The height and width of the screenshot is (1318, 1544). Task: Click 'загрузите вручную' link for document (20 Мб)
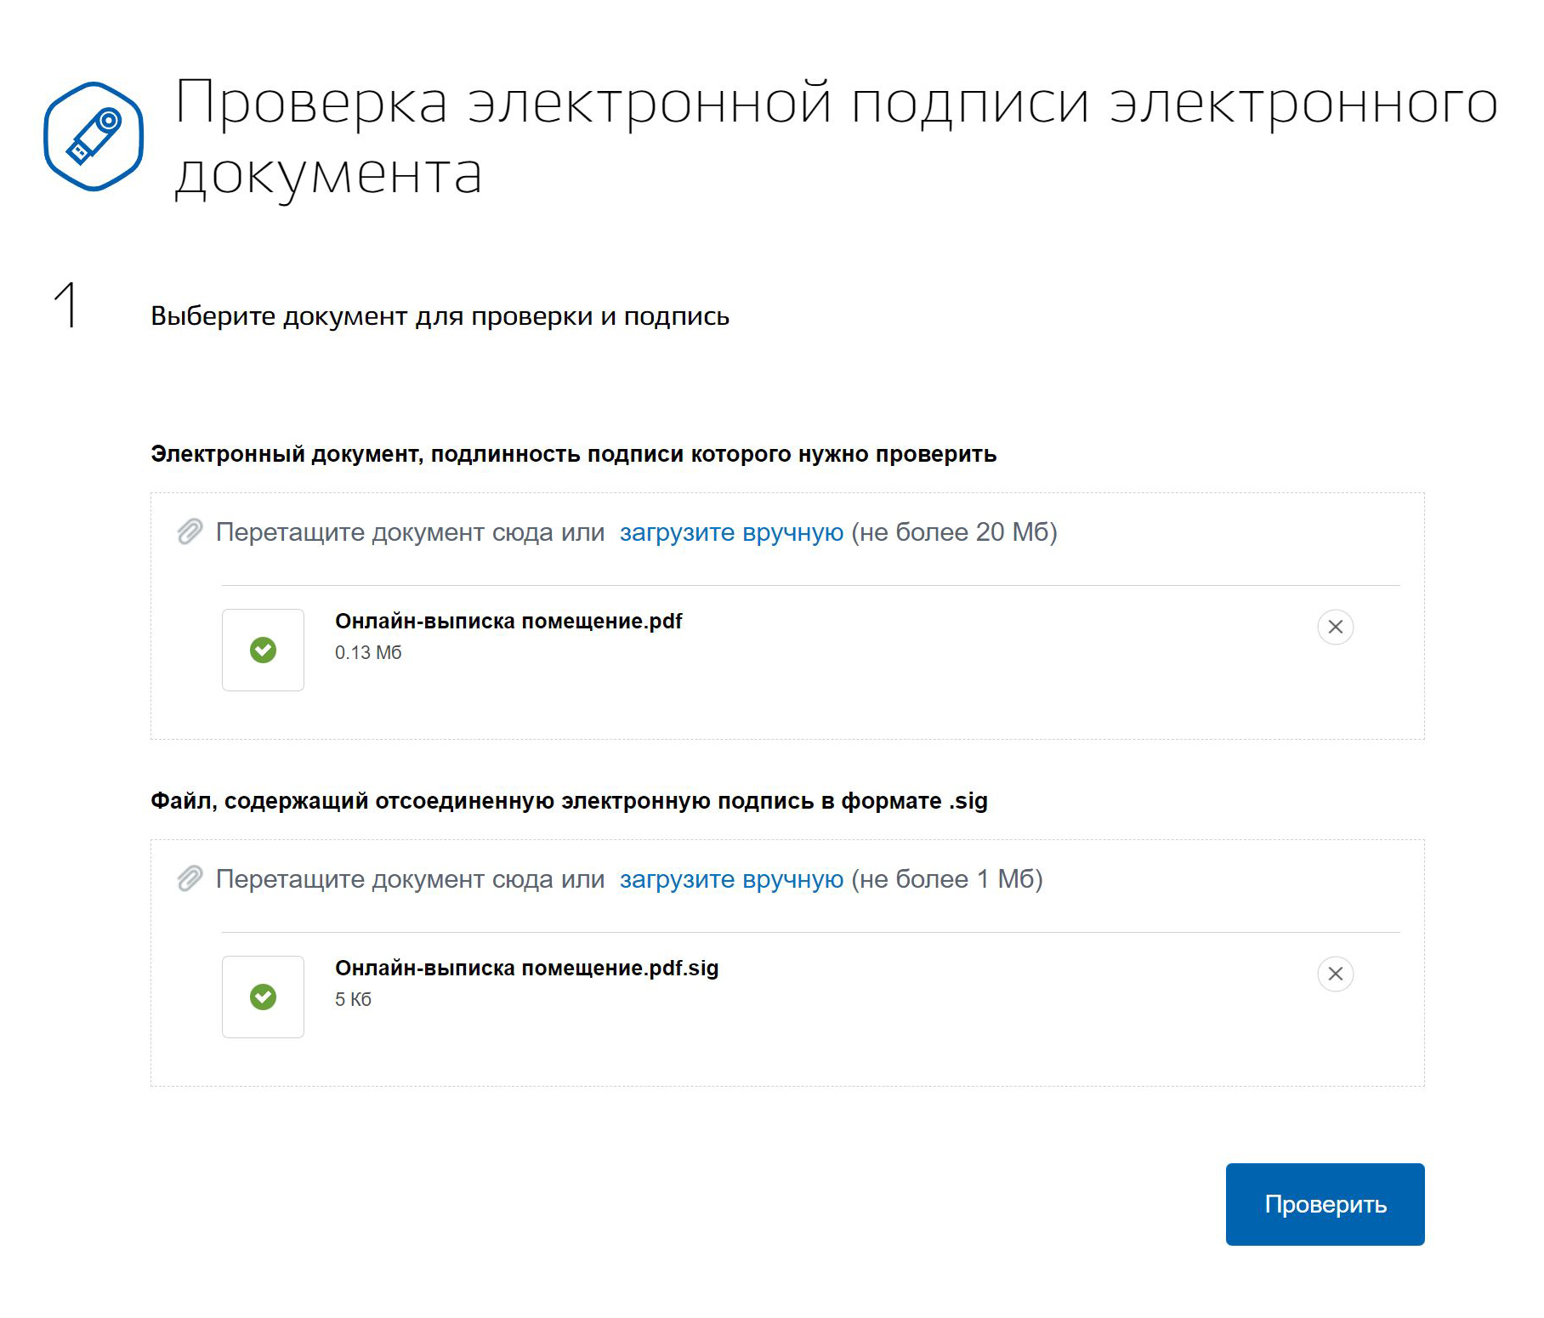[731, 532]
